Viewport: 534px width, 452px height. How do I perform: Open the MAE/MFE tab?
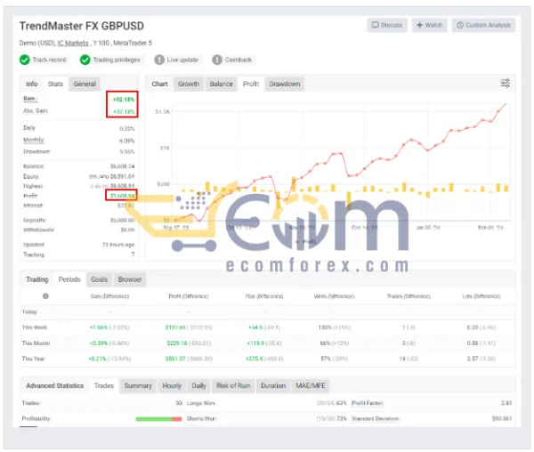tap(311, 385)
